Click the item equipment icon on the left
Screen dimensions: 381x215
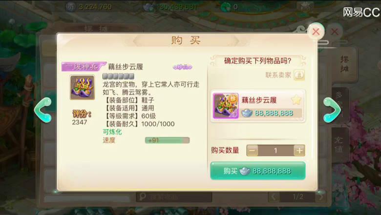[82, 87]
